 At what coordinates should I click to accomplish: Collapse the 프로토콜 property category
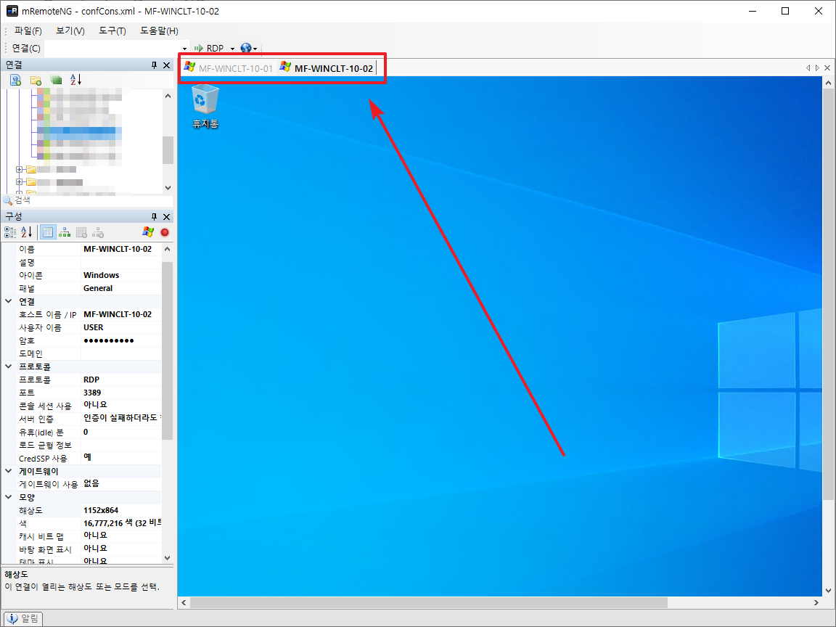(x=9, y=366)
